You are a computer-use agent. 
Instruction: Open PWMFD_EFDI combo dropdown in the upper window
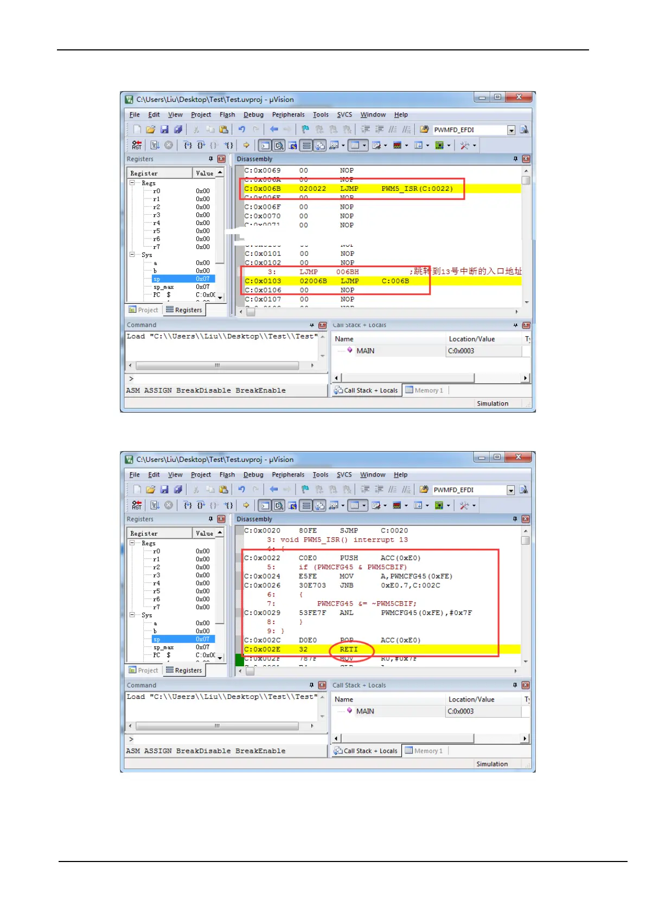[511, 130]
